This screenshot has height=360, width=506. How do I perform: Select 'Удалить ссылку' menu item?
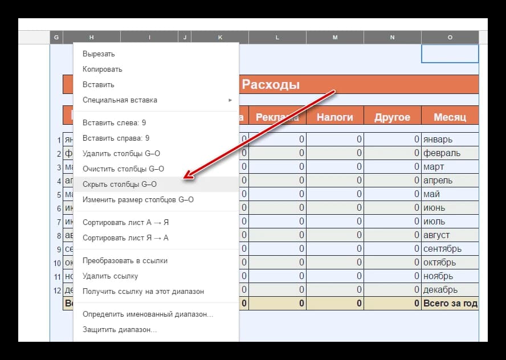coord(110,276)
